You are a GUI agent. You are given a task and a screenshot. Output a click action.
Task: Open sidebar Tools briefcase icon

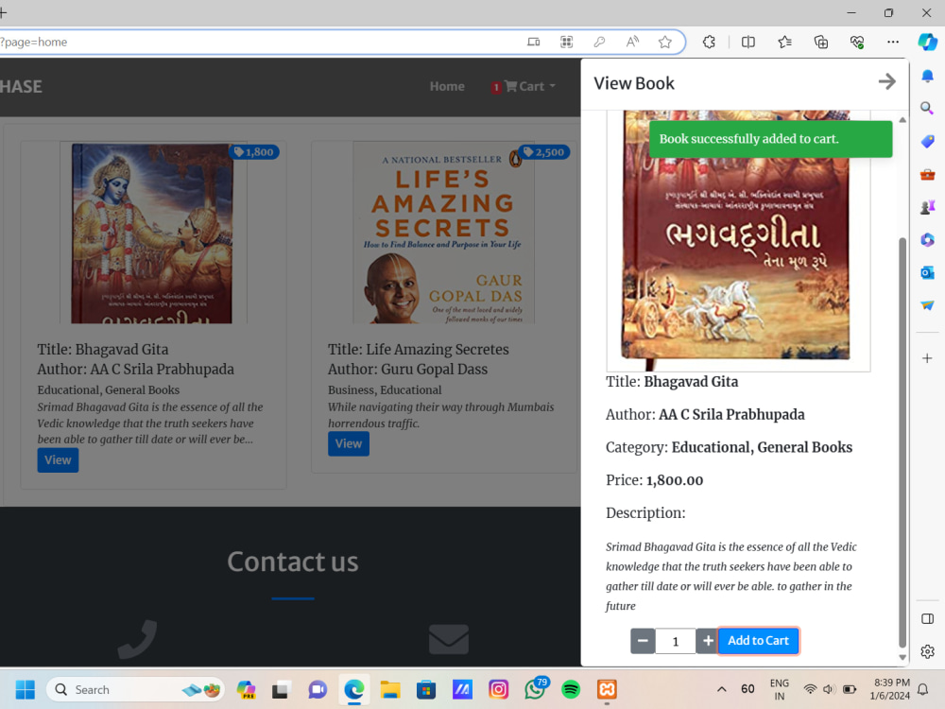928,175
